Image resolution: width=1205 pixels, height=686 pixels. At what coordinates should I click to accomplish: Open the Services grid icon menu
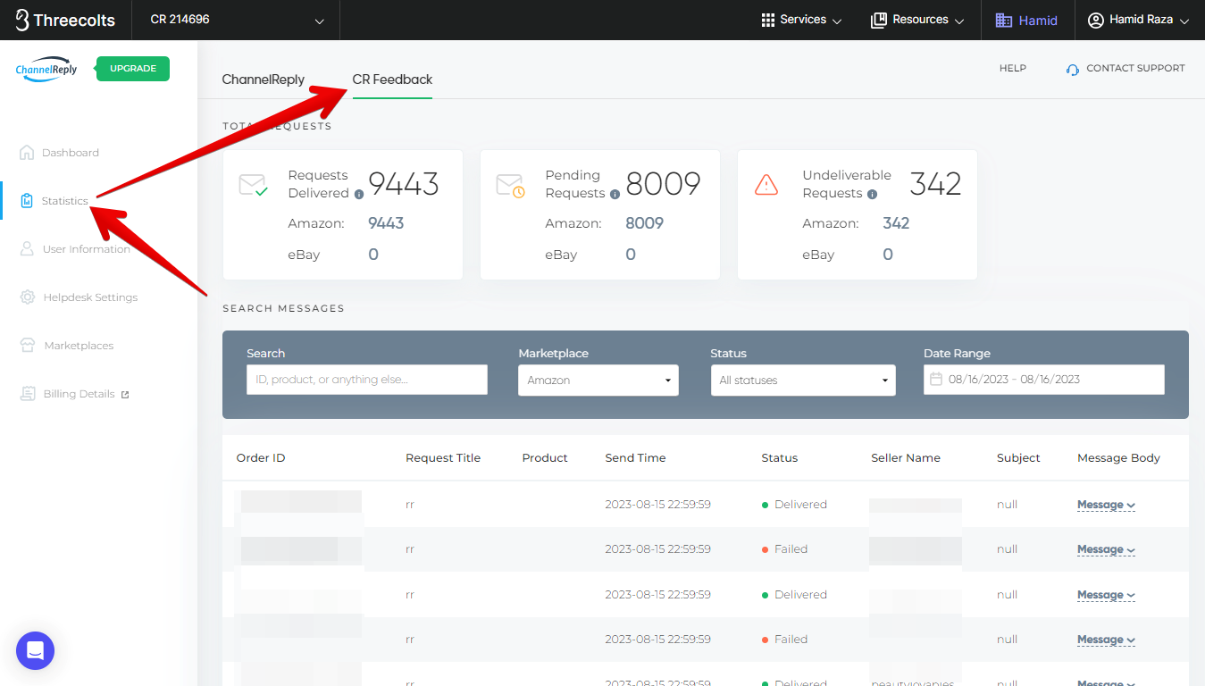tap(767, 20)
